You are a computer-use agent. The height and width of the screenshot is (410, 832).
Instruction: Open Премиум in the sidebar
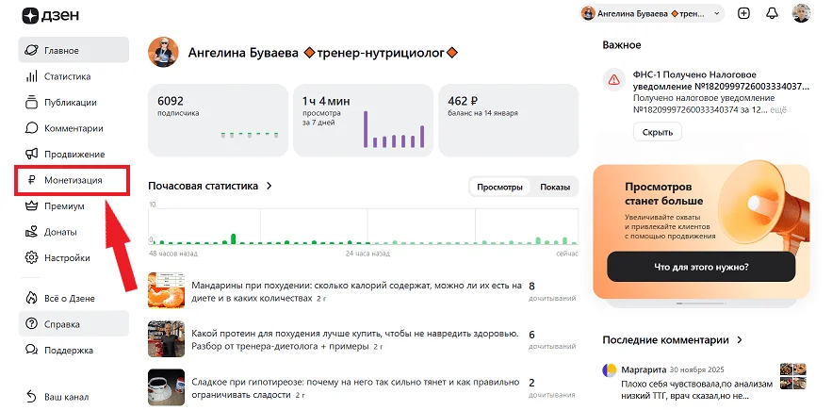tap(73, 206)
